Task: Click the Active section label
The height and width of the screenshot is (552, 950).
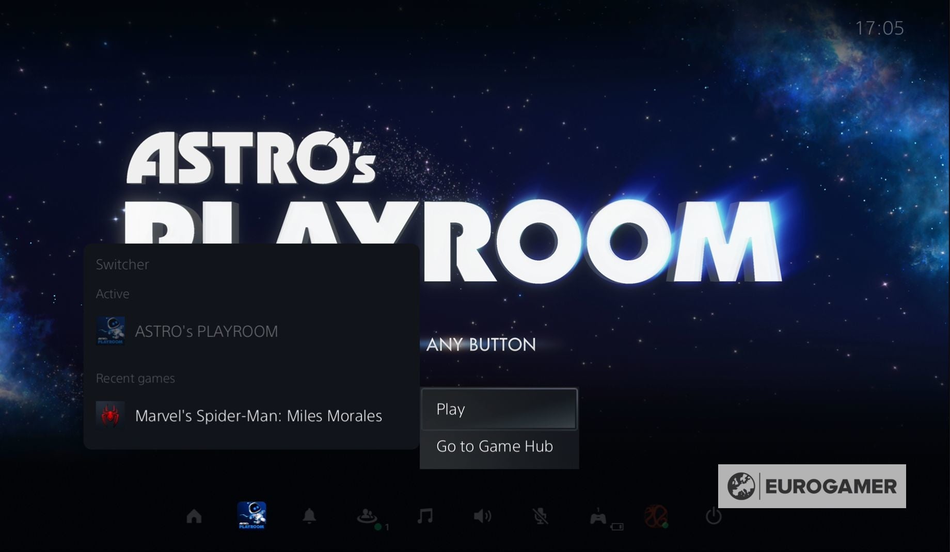Action: pos(113,294)
